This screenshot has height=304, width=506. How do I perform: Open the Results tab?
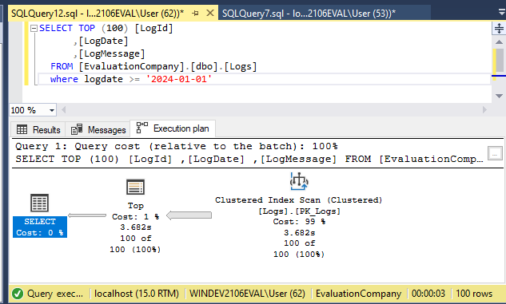(38, 130)
